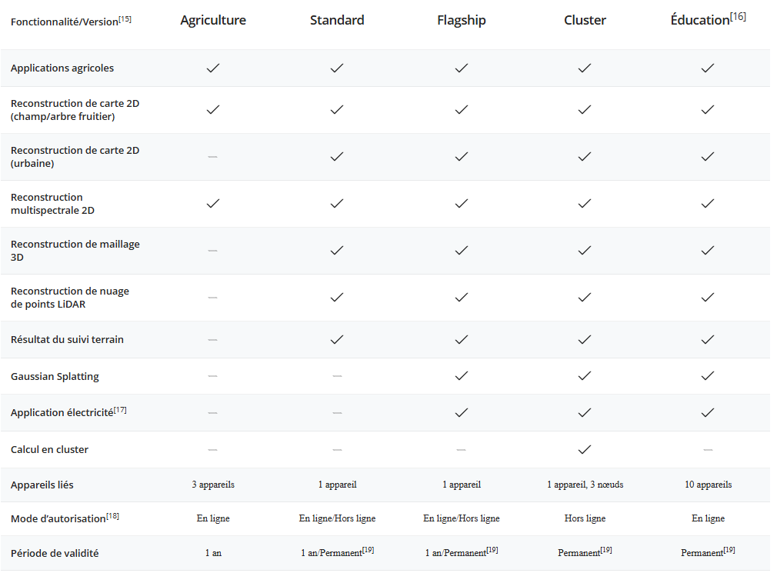Click the Standard version header

point(337,20)
